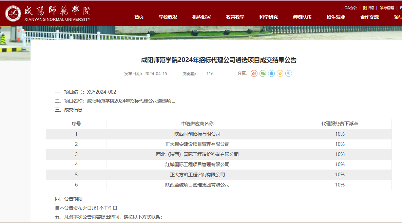Select 机构设置 in the navigation bar
Viewport: 402px width, 223px height.
202,17
